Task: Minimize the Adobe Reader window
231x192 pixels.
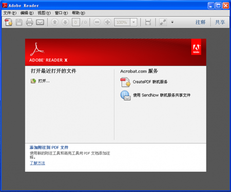Action: [211, 6]
